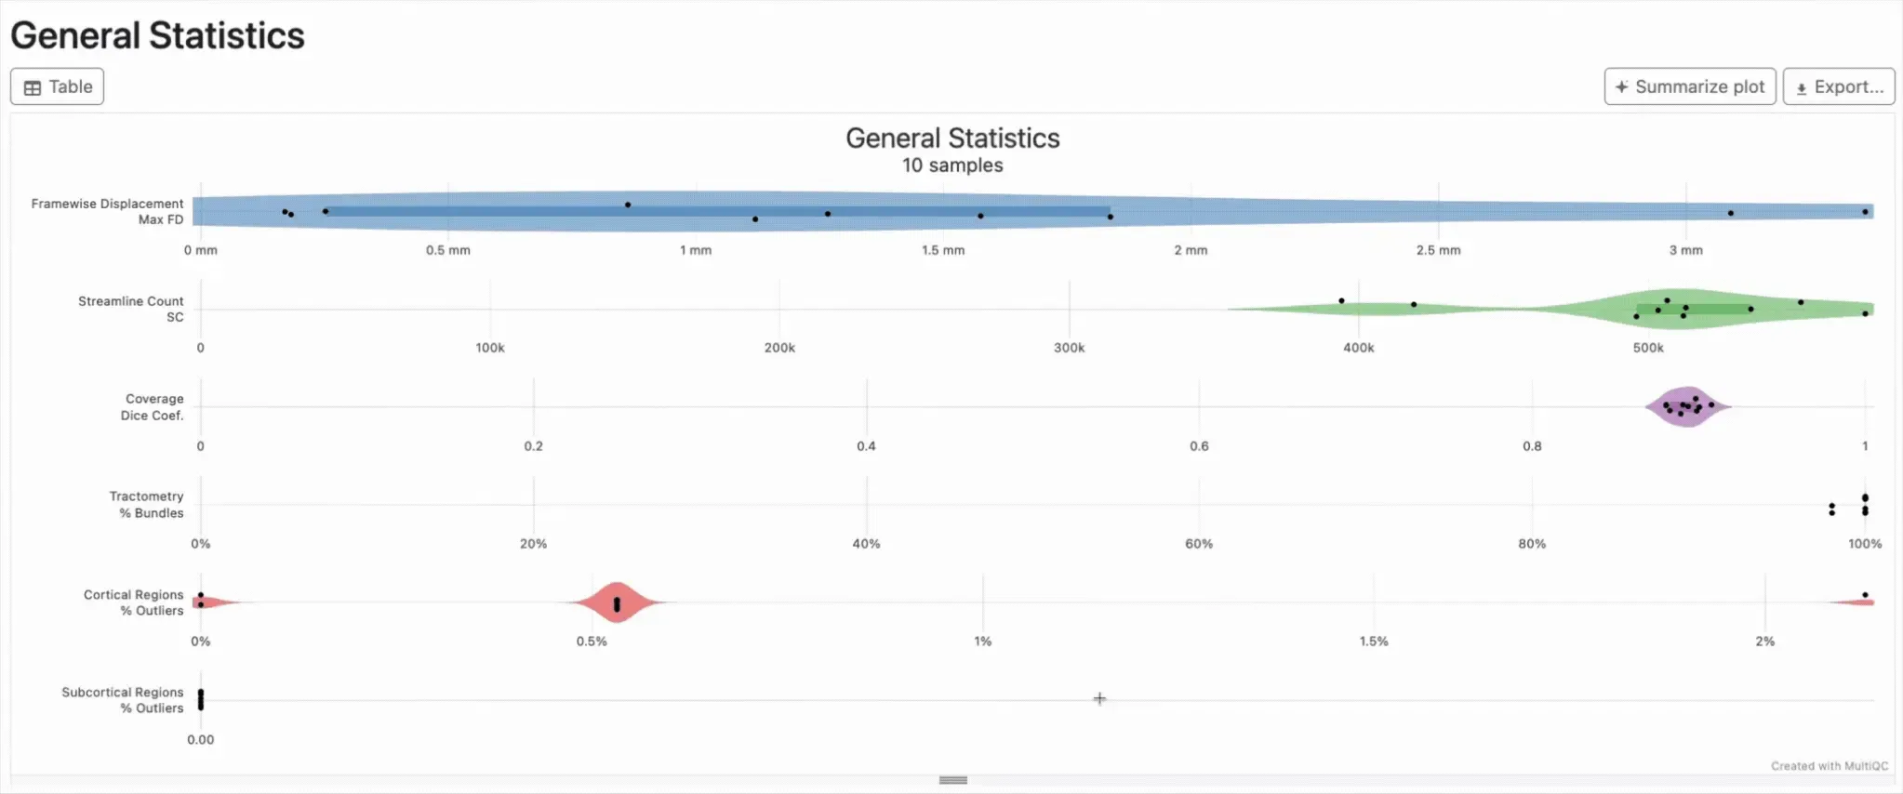Viewport: 1903px width, 794px height.
Task: Click the plus crosshair marker near Subcortical Regions
Action: (1098, 698)
